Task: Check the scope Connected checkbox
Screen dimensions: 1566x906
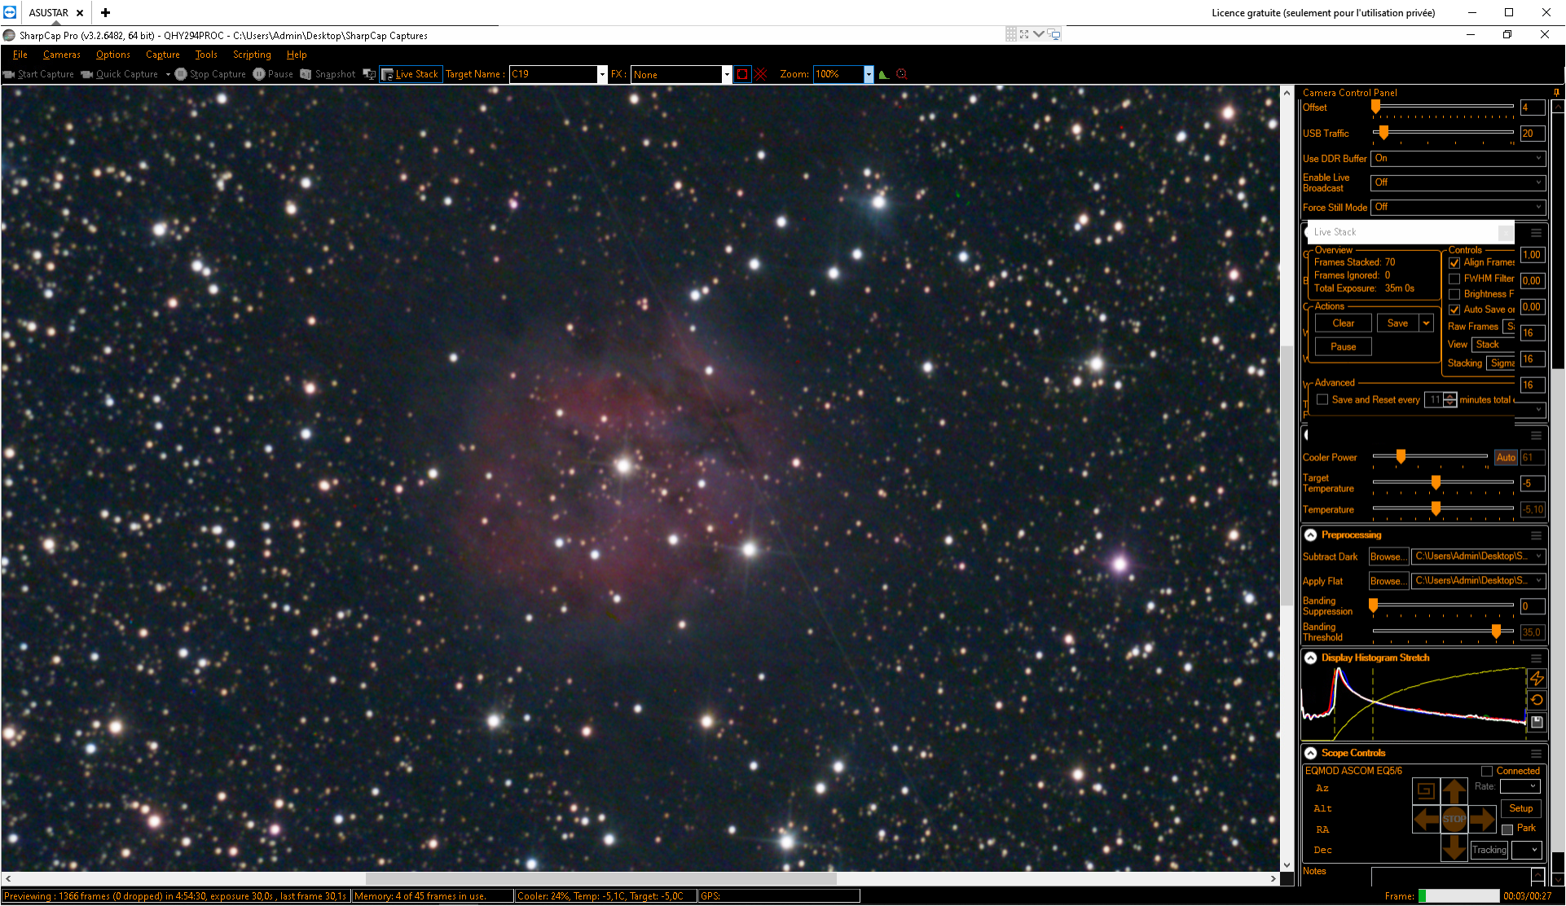Action: click(1487, 771)
